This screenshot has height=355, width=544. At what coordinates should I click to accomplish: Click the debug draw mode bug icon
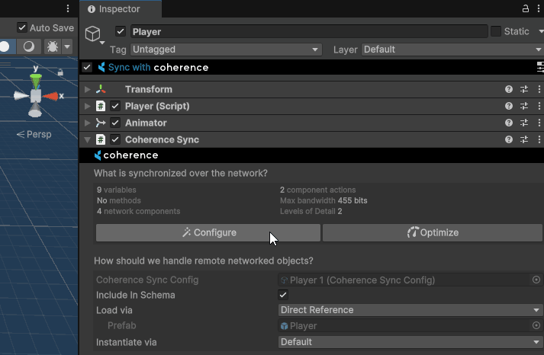[53, 46]
